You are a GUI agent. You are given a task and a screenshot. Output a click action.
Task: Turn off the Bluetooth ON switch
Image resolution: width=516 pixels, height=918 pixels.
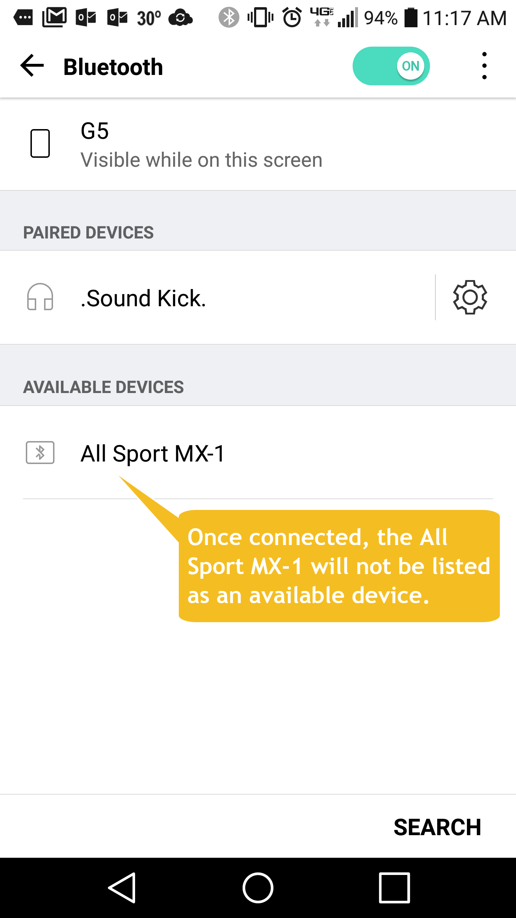click(x=391, y=66)
